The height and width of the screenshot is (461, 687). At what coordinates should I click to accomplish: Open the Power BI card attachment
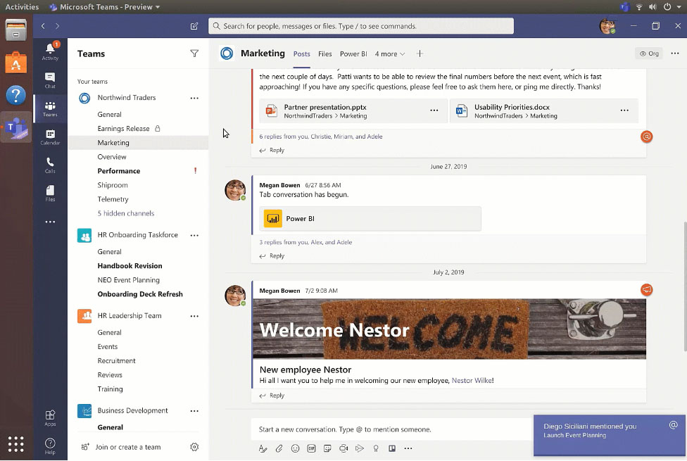(370, 219)
